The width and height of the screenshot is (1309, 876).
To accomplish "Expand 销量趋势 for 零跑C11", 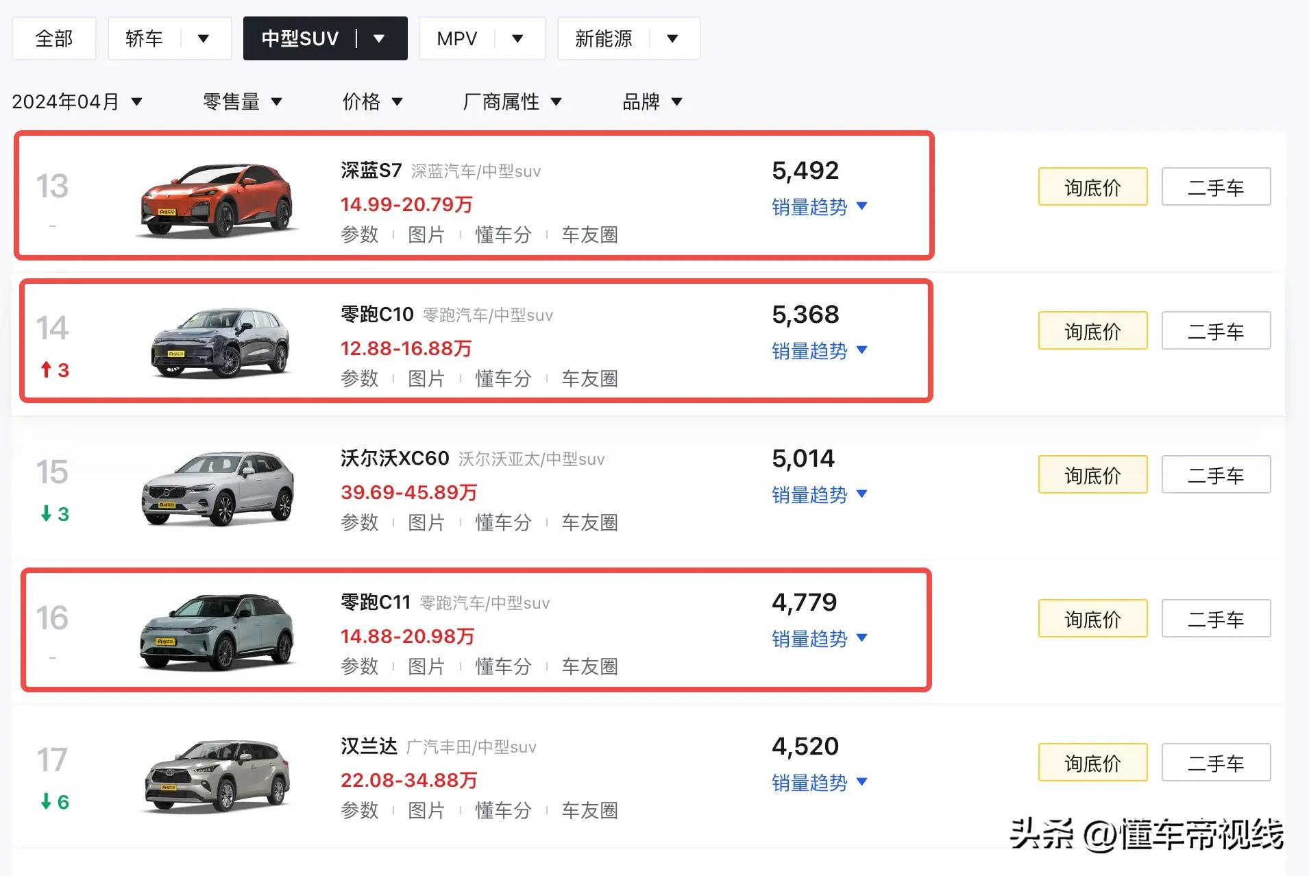I will coord(819,639).
